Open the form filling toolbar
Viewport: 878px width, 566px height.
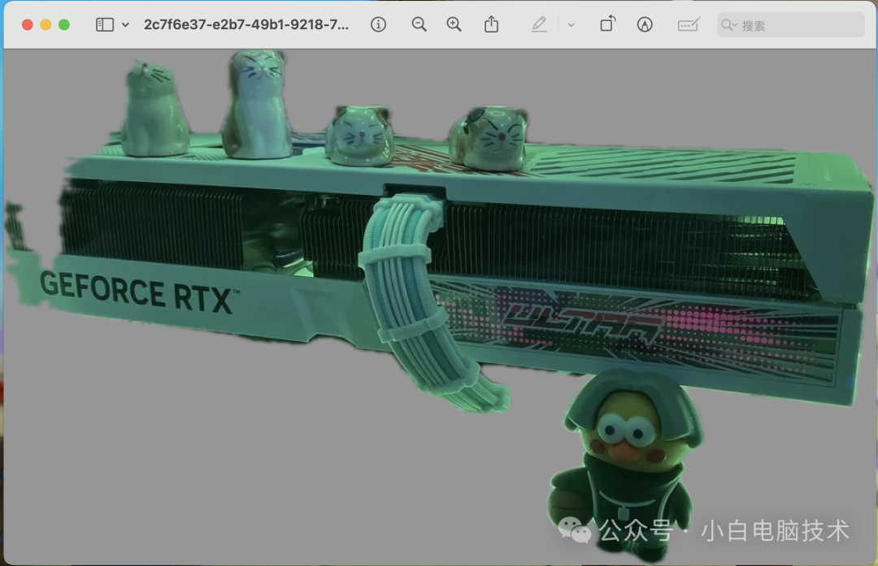[689, 24]
